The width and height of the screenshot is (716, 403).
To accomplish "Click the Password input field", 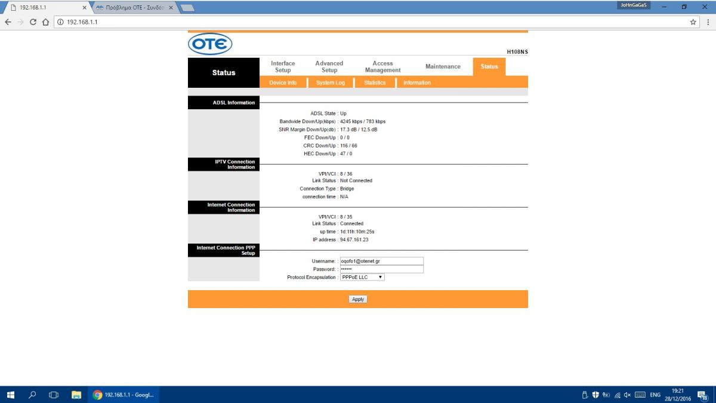I will (381, 269).
